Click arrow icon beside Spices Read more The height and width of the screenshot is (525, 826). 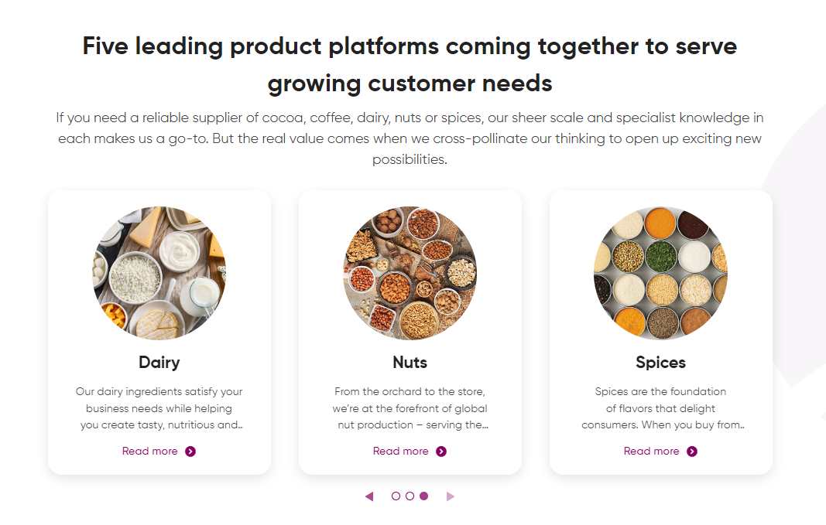(692, 452)
